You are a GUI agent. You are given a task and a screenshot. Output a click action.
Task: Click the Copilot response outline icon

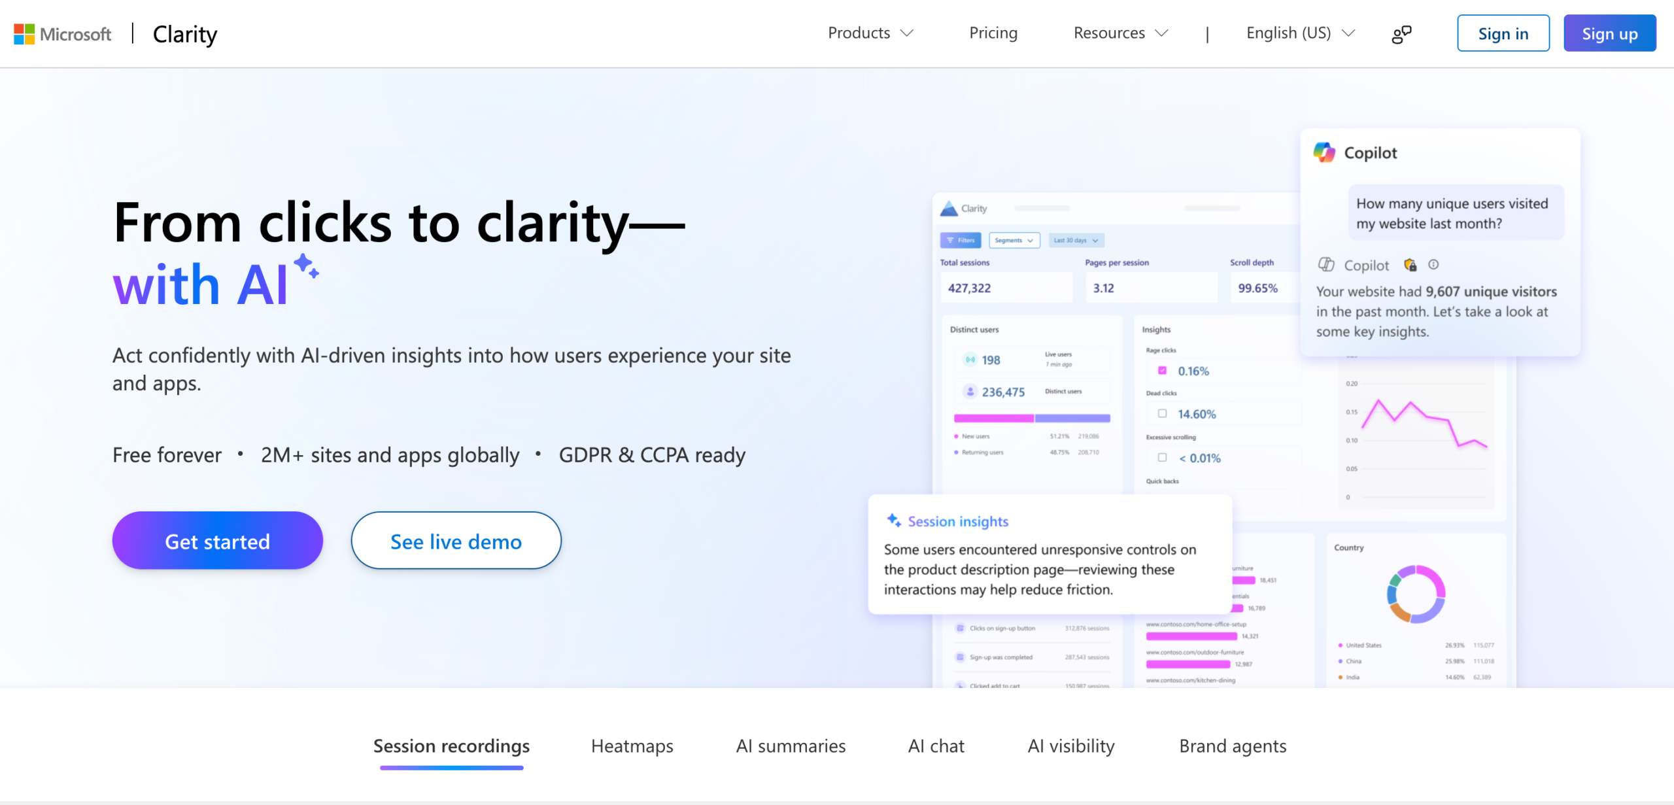tap(1326, 264)
